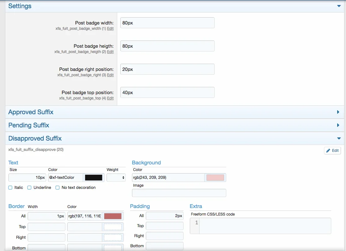Click the Post badge width input field

pyautogui.click(x=167, y=23)
